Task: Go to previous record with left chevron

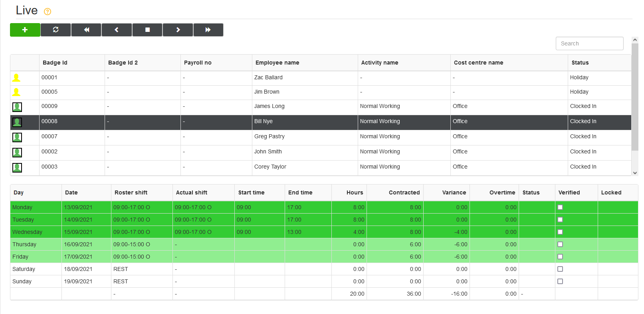Action: tap(117, 30)
